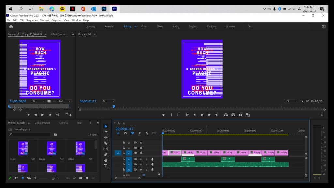The image size is (334, 188).
Task: Switch Project panel to List view
Action: coord(16,178)
